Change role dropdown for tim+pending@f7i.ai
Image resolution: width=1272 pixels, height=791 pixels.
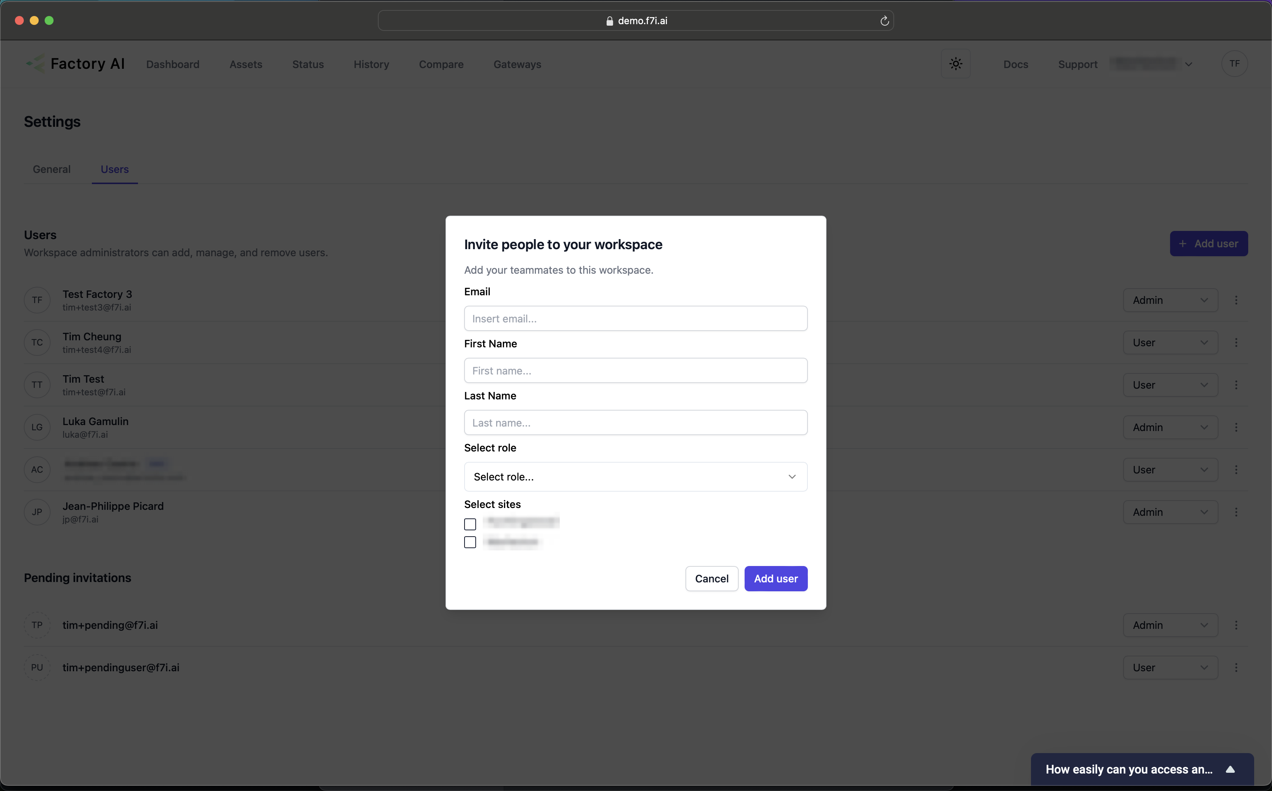pyautogui.click(x=1170, y=625)
